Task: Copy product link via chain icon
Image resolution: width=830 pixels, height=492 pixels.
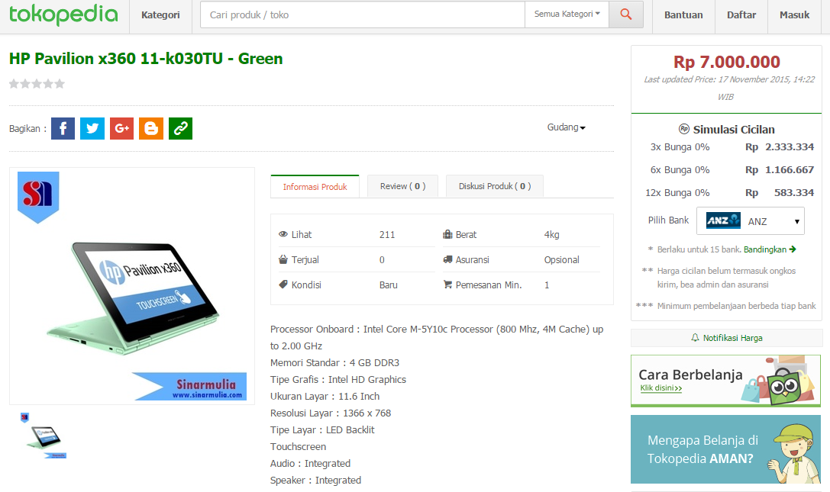Action: 180,129
